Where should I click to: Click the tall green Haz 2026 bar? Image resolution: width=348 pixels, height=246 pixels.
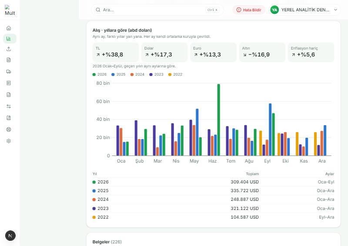(219, 120)
